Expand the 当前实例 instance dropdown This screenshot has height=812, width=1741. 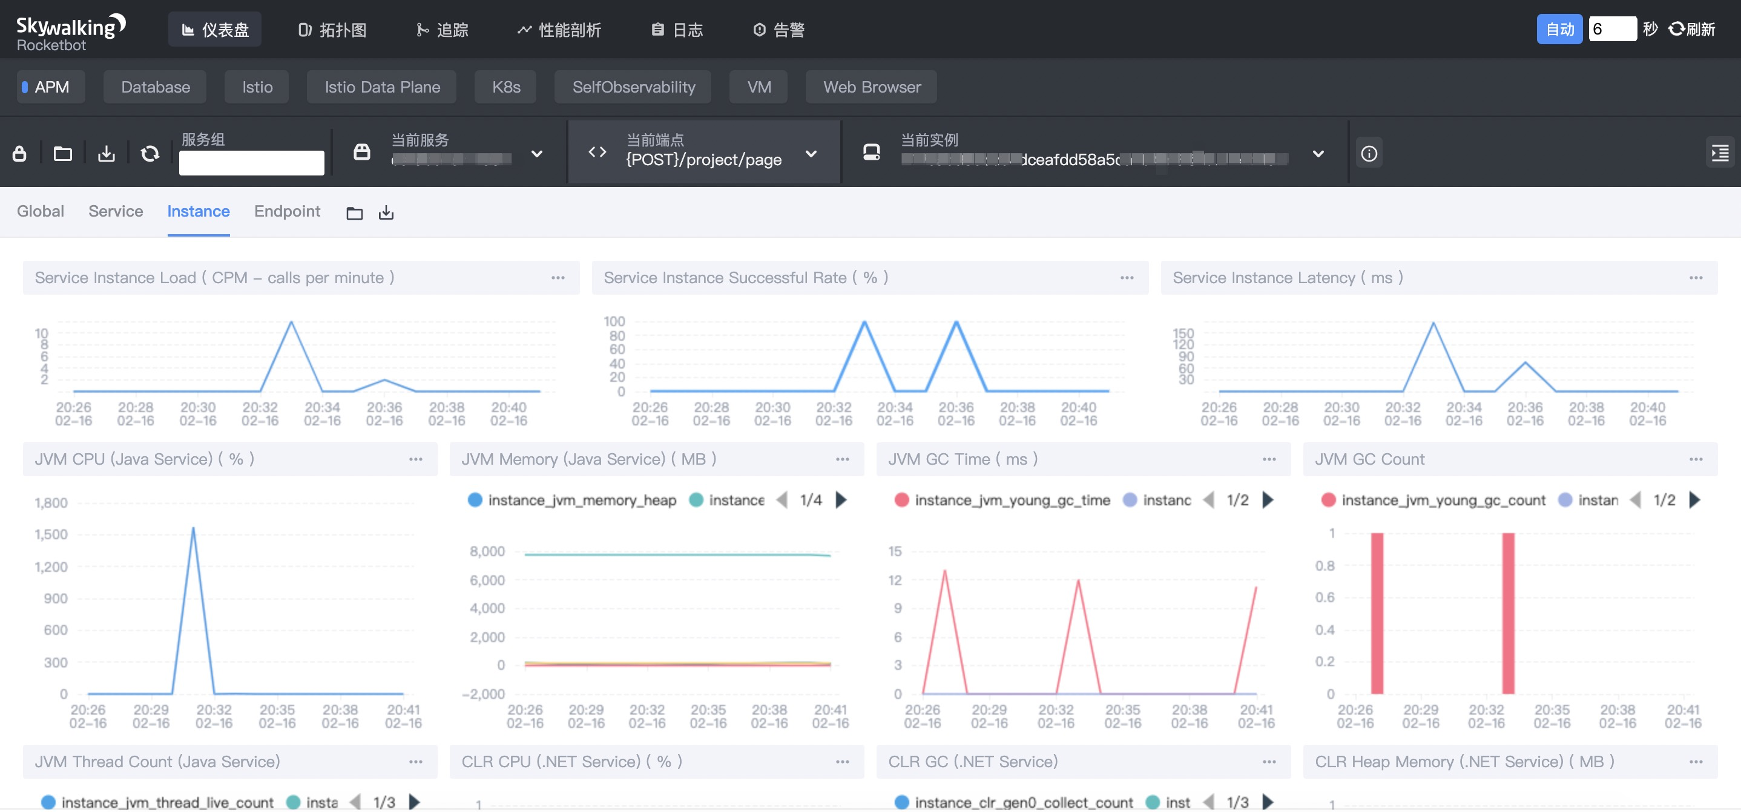point(1317,154)
